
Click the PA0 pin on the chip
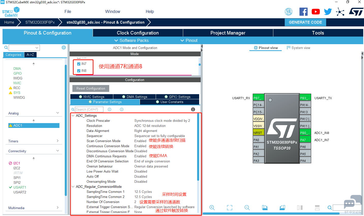(x=259, y=140)
